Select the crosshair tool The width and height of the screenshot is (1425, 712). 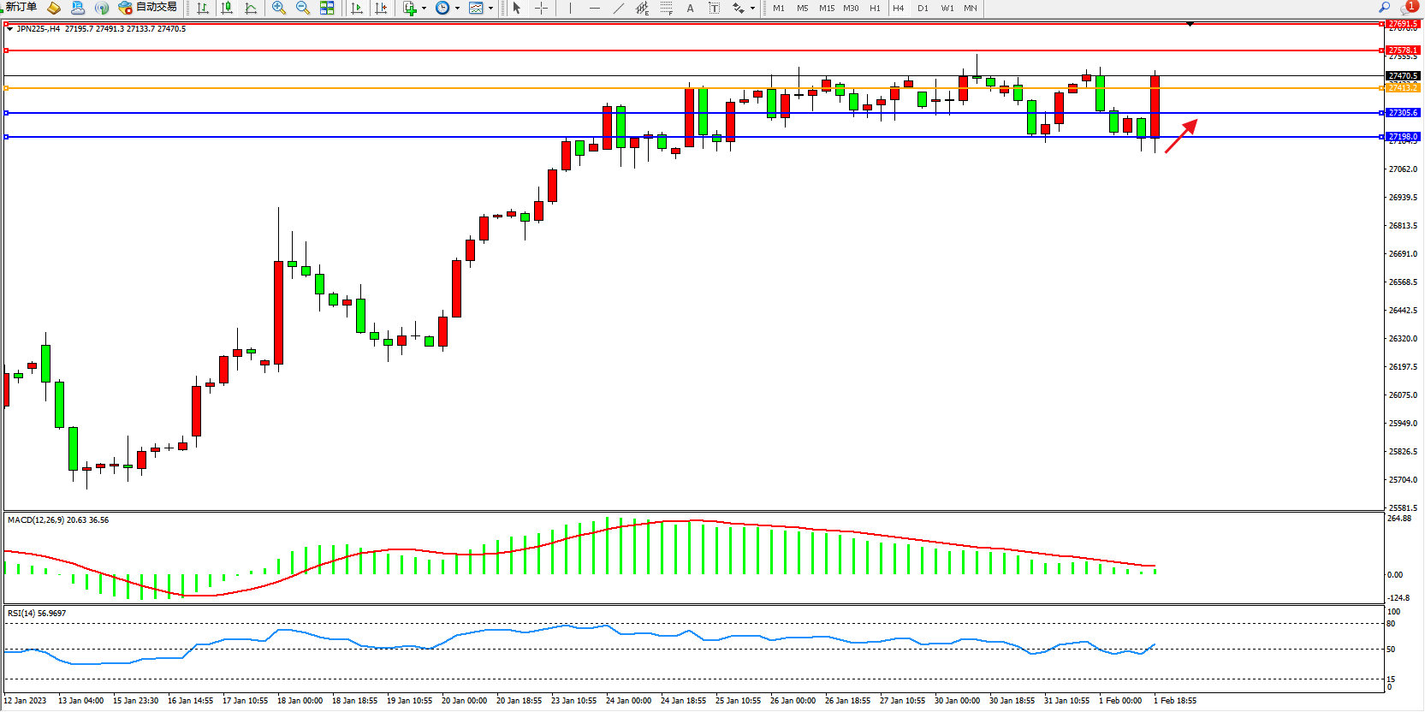[x=541, y=8]
